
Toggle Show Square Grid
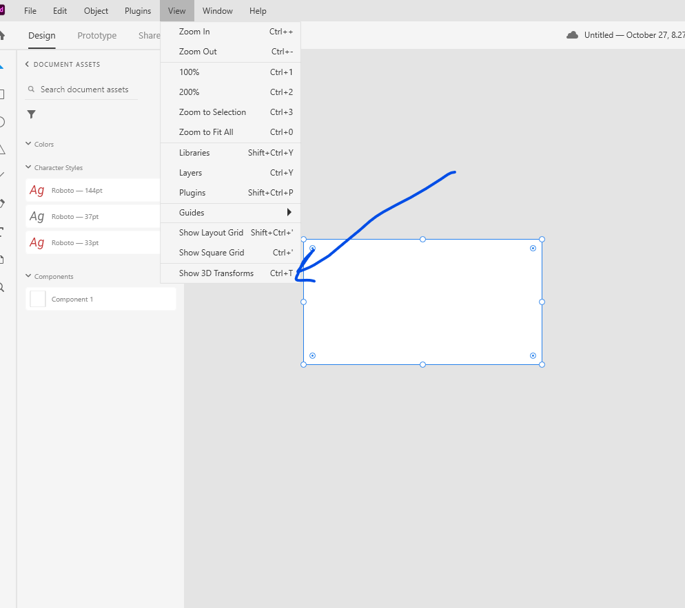(x=230, y=253)
